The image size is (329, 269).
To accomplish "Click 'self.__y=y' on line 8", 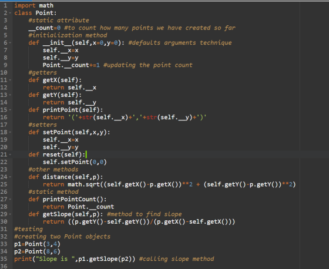I will pyautogui.click(x=61, y=58).
